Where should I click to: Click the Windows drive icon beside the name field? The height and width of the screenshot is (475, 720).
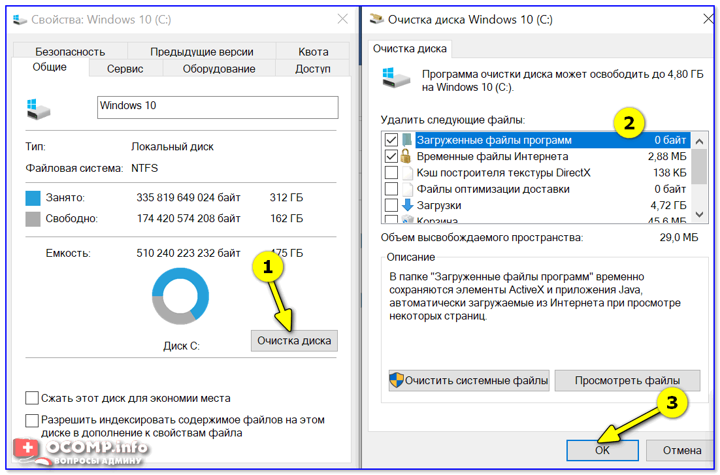click(x=39, y=109)
